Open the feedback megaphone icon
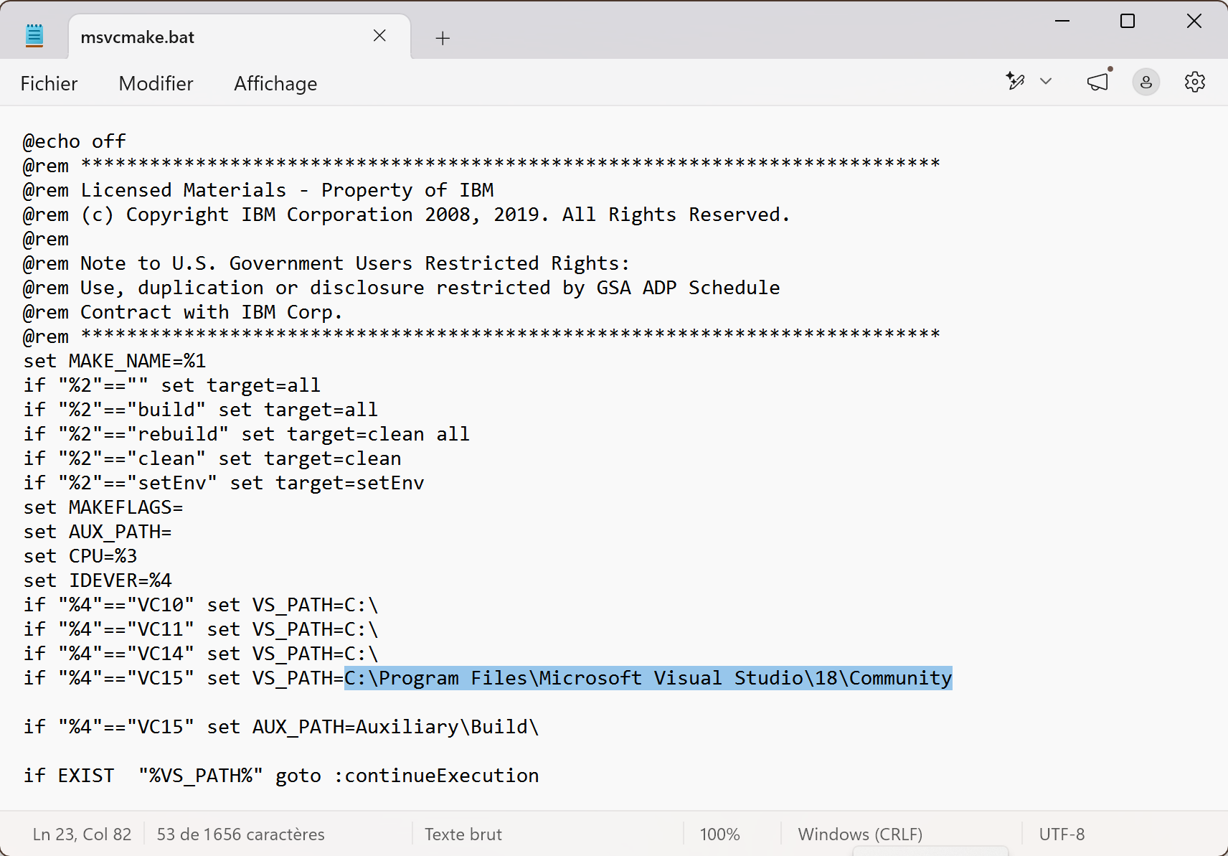 coord(1098,81)
